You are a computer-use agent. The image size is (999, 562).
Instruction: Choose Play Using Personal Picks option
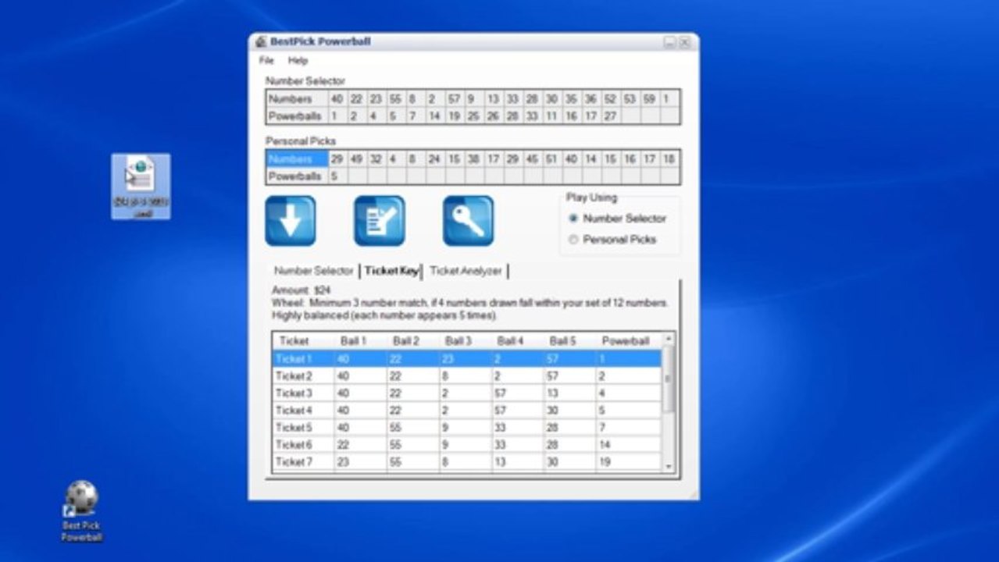click(x=612, y=240)
